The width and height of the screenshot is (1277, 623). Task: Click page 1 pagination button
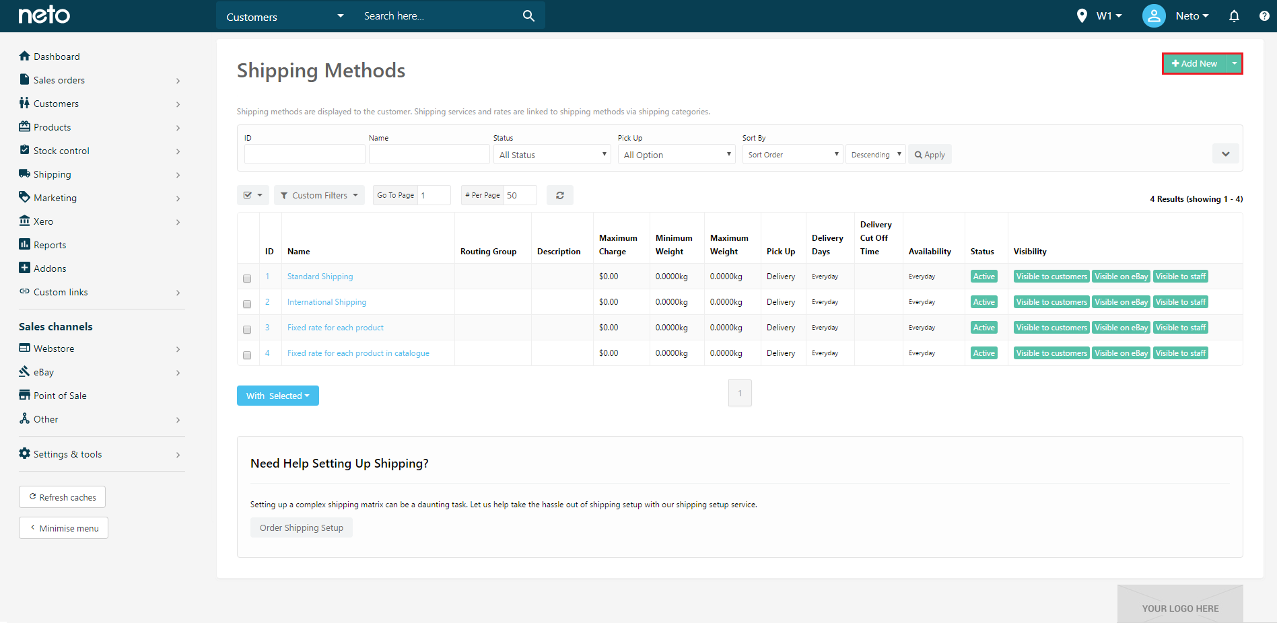pos(740,393)
